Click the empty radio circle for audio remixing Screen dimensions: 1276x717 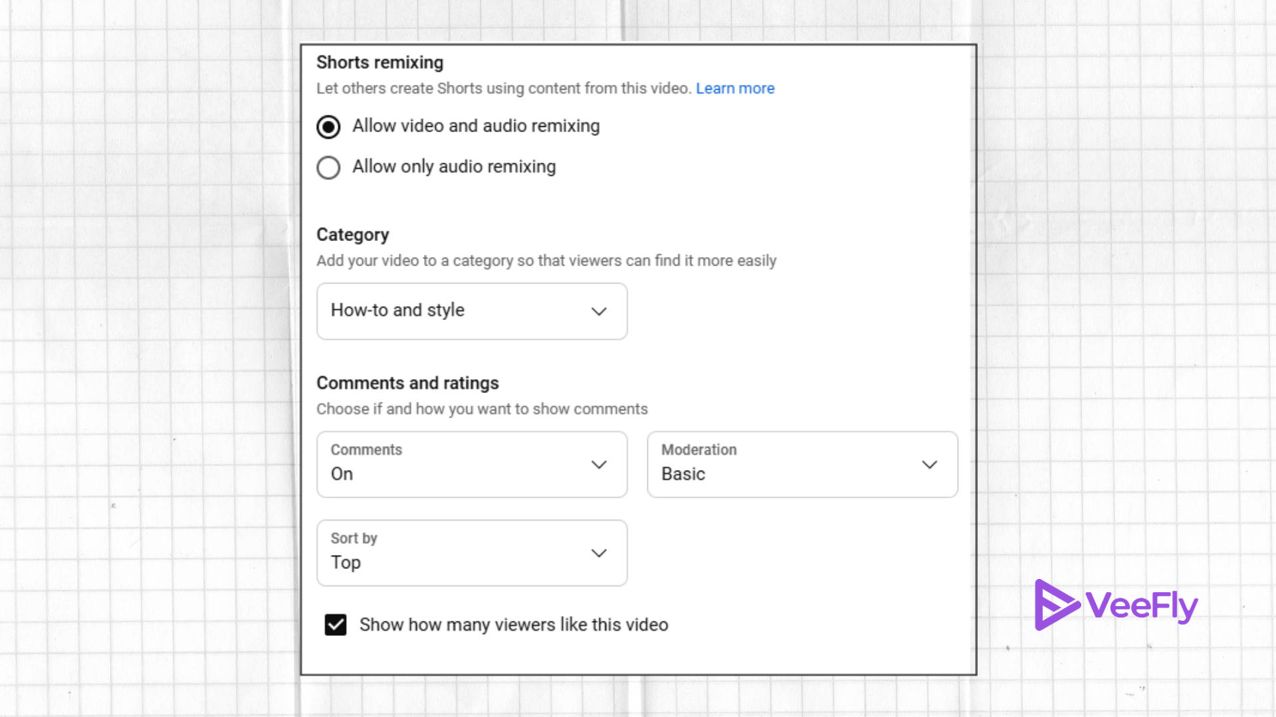pyautogui.click(x=328, y=167)
